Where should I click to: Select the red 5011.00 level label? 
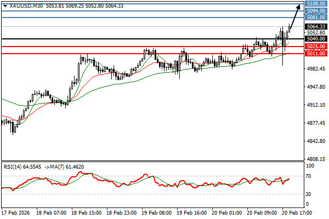click(x=316, y=54)
